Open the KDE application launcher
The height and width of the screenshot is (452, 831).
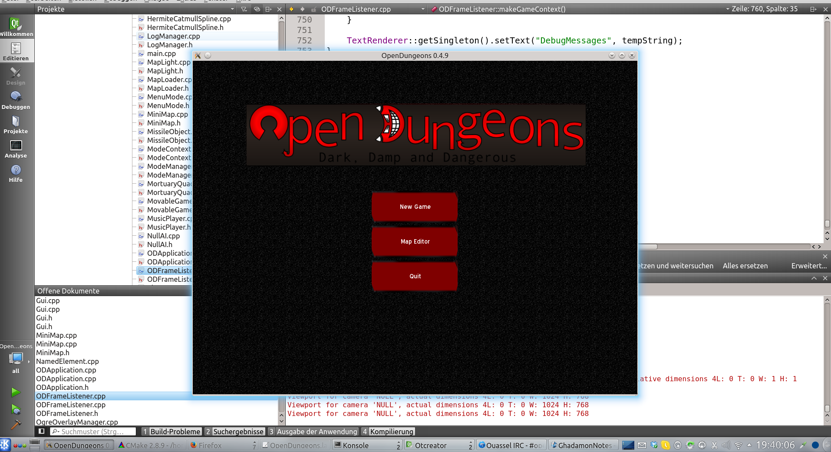[5, 445]
